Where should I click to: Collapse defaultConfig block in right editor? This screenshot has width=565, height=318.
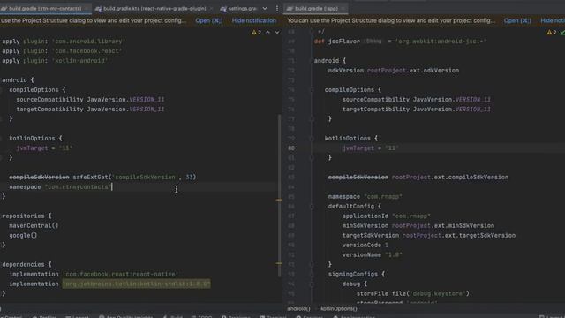312,207
